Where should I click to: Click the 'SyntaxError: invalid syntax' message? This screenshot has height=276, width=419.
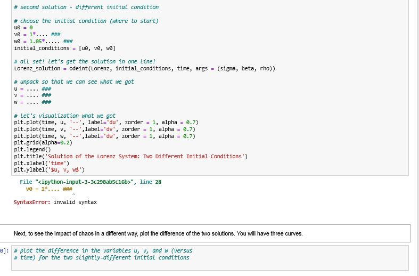(55, 202)
